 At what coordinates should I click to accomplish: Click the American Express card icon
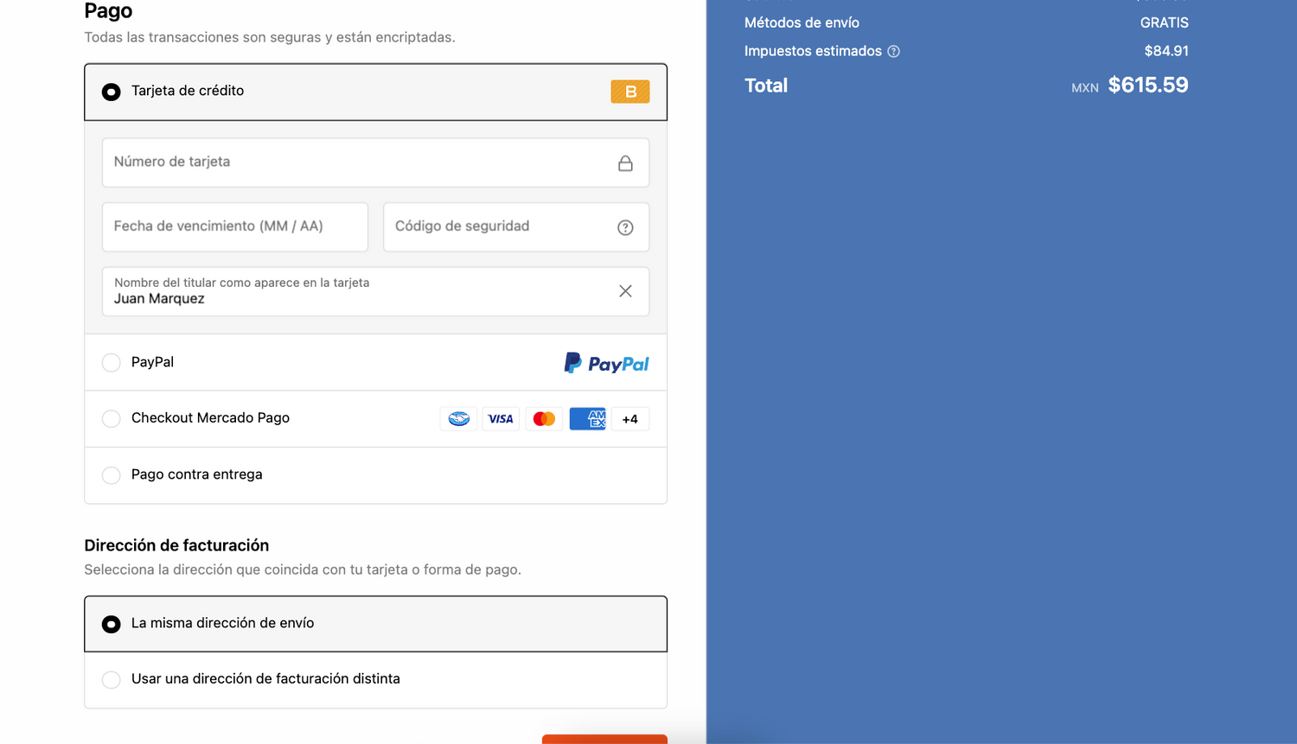click(x=587, y=419)
